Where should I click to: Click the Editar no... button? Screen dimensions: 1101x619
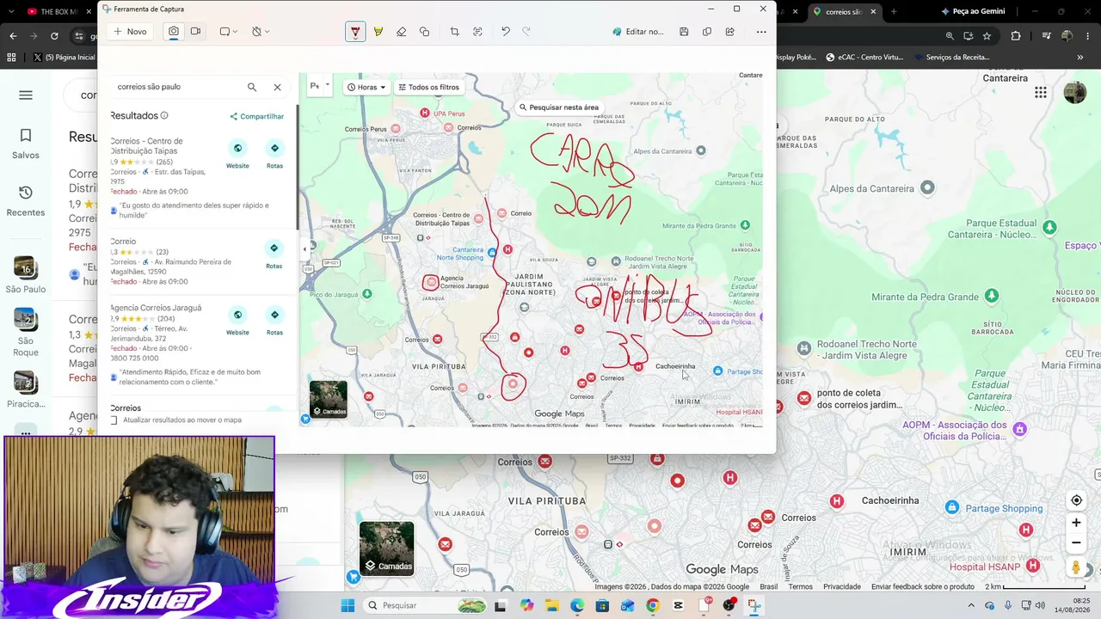click(x=638, y=32)
